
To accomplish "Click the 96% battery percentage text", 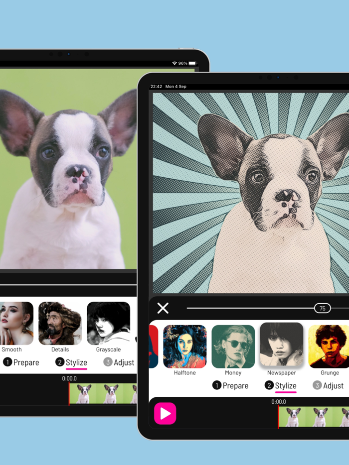I will (x=182, y=63).
